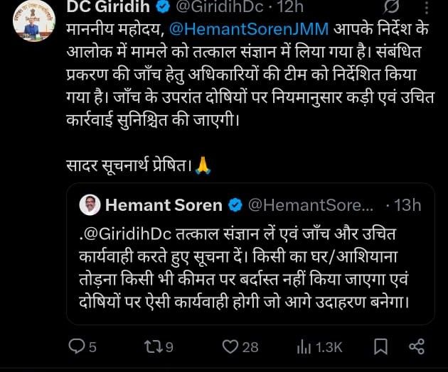
Task: Click the 13h timestamp in quoted tweet
Action: coord(407,206)
